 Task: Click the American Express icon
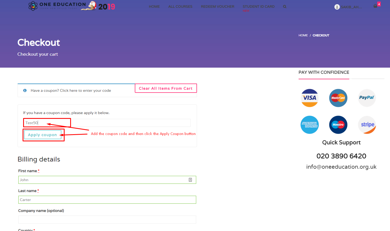click(309, 125)
